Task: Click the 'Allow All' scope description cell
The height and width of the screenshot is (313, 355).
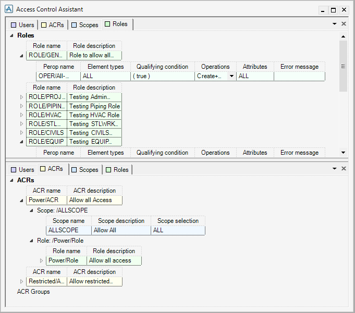Action: 121,230
